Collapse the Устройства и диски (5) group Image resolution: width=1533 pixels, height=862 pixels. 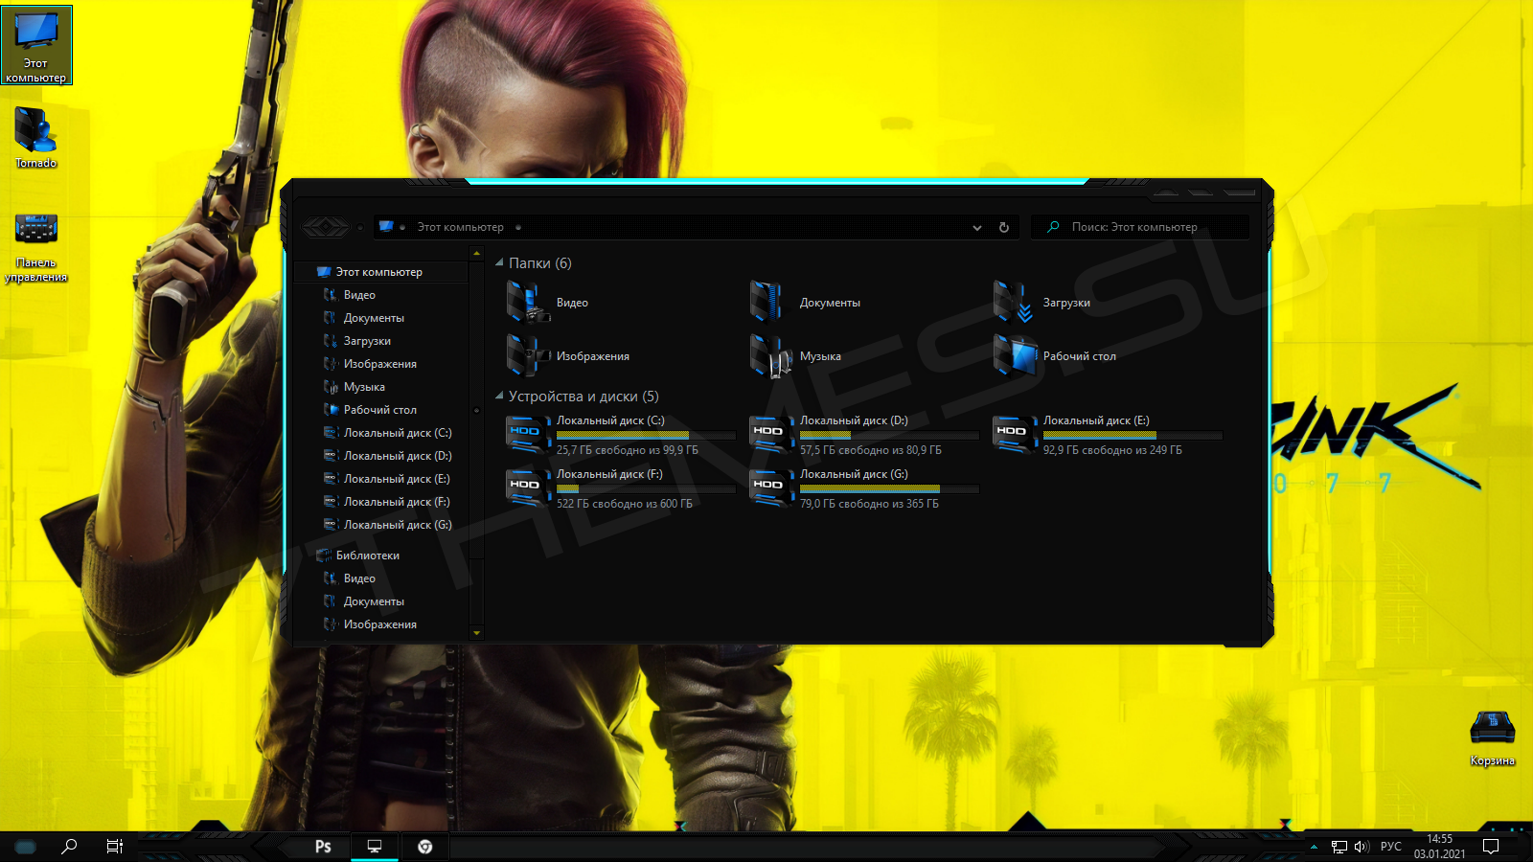pyautogui.click(x=499, y=396)
